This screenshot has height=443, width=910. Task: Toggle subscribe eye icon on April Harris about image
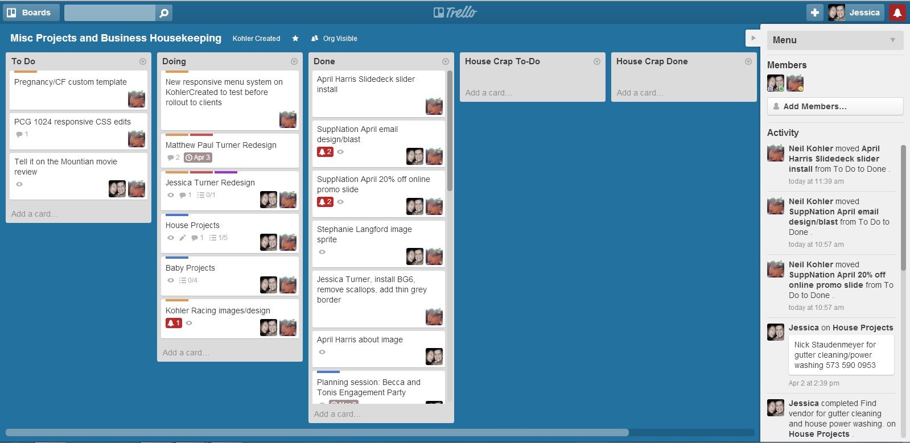point(322,352)
